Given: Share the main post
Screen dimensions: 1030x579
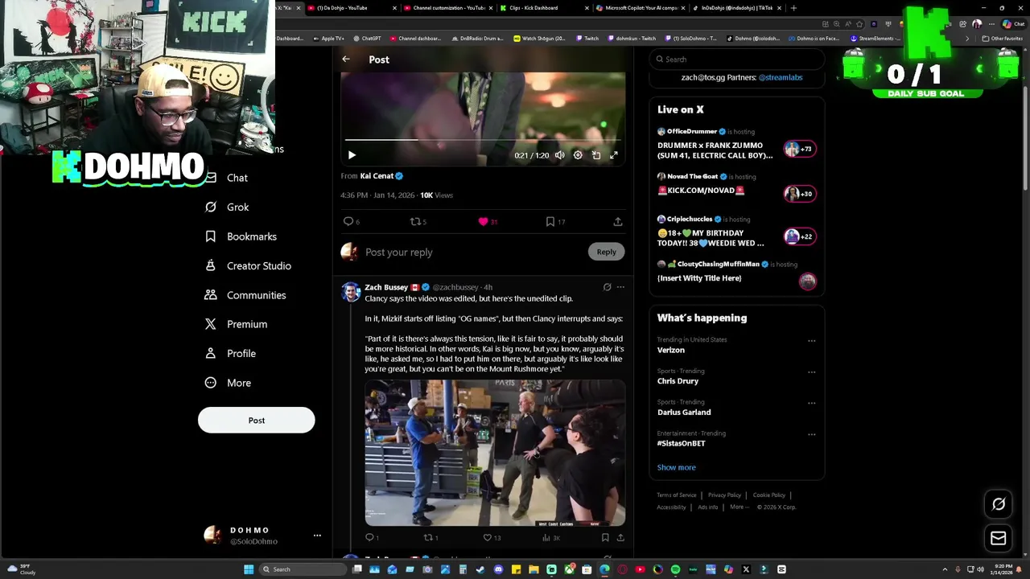Looking at the screenshot, I should point(618,221).
